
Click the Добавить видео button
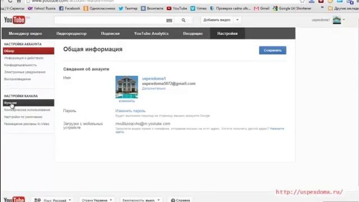click(217, 20)
